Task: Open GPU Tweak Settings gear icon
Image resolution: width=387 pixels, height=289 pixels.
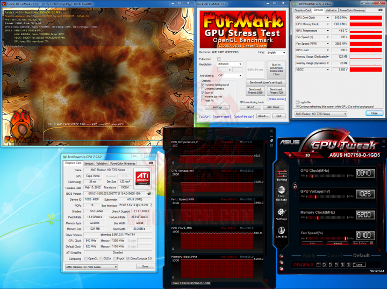Action: [x=281, y=214]
